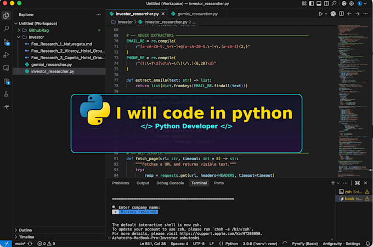Click investor_researcher.py in breadcrumb
This screenshot has width=373, height=247.
point(166,22)
